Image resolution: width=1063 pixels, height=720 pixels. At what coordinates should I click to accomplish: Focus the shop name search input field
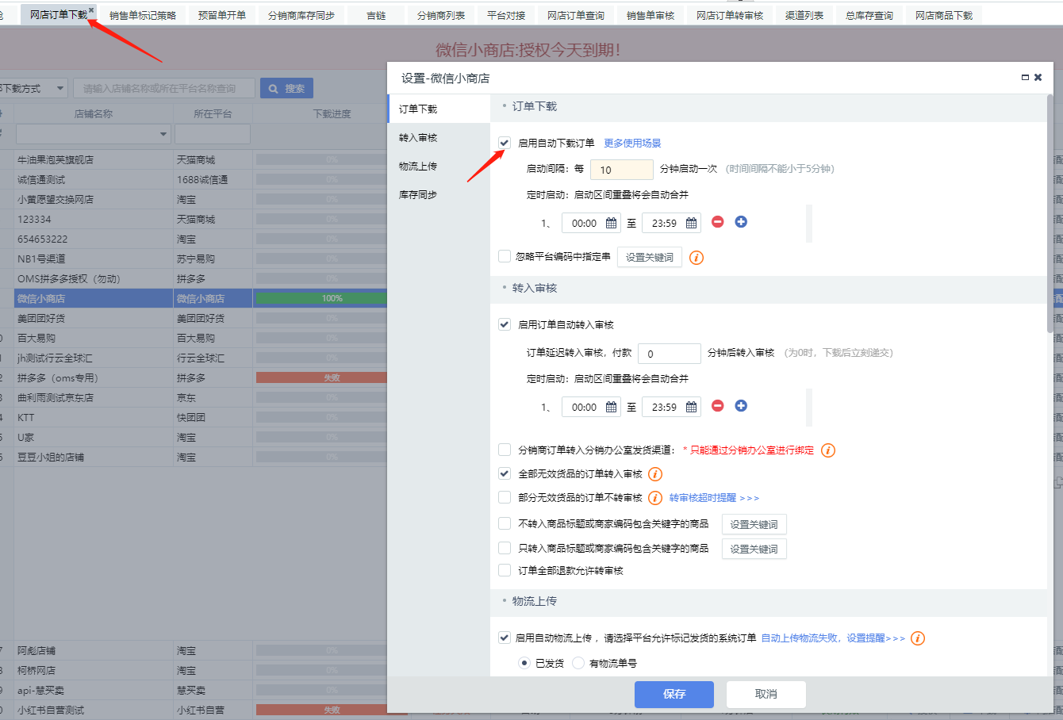164,88
